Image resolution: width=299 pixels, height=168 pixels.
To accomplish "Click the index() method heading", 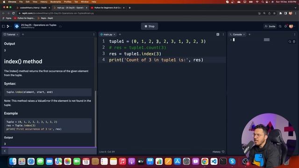I will [x=23, y=61].
